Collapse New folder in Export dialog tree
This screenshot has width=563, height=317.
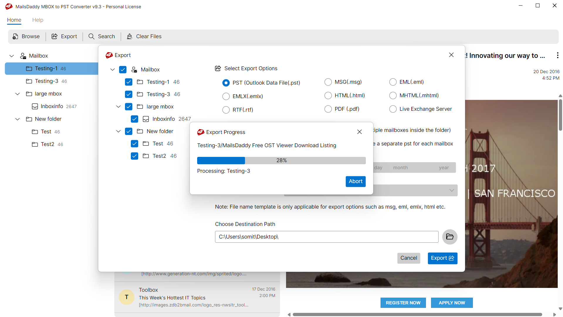coord(118,131)
